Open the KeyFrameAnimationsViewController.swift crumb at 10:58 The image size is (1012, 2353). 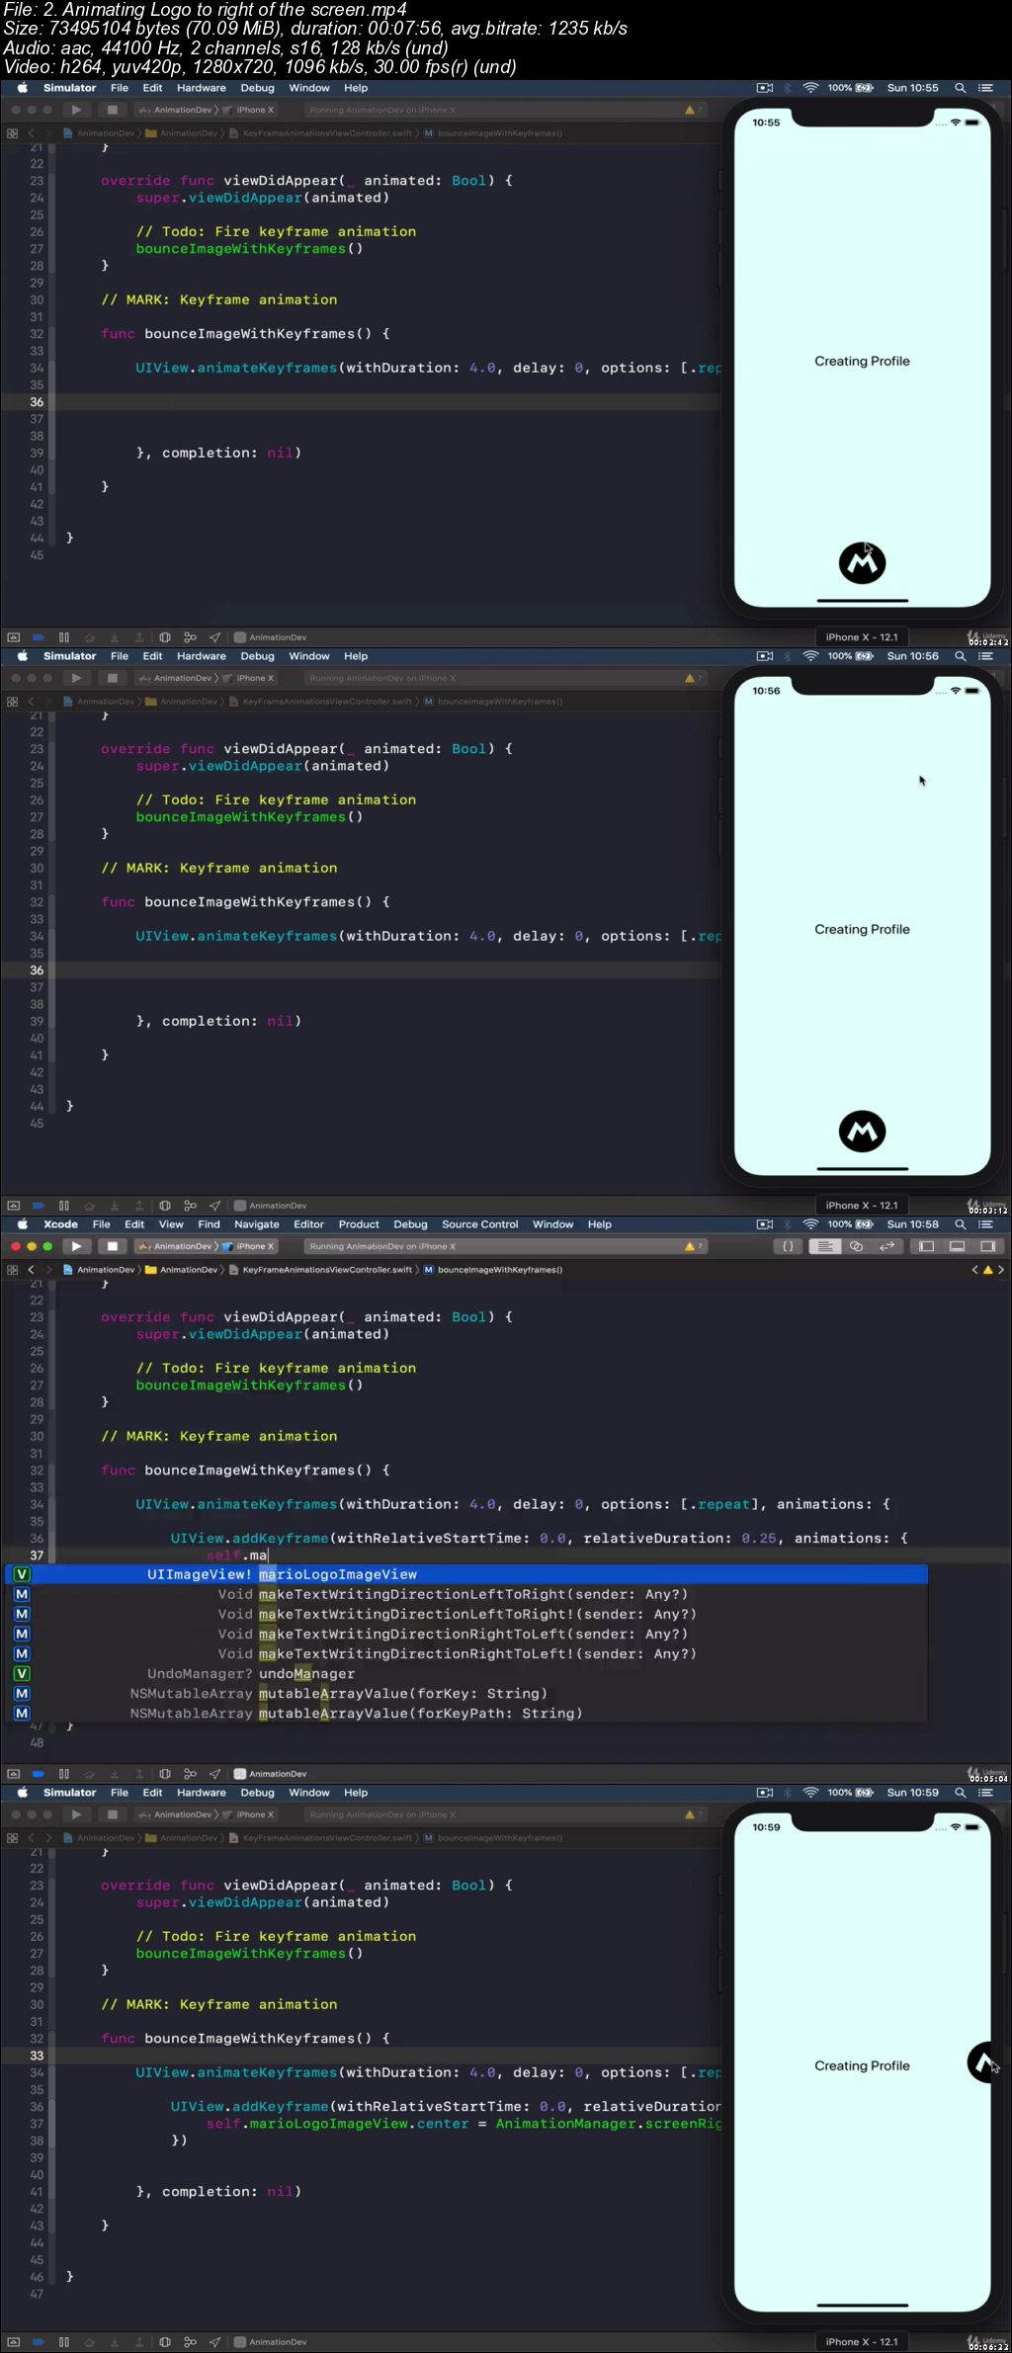320,1270
